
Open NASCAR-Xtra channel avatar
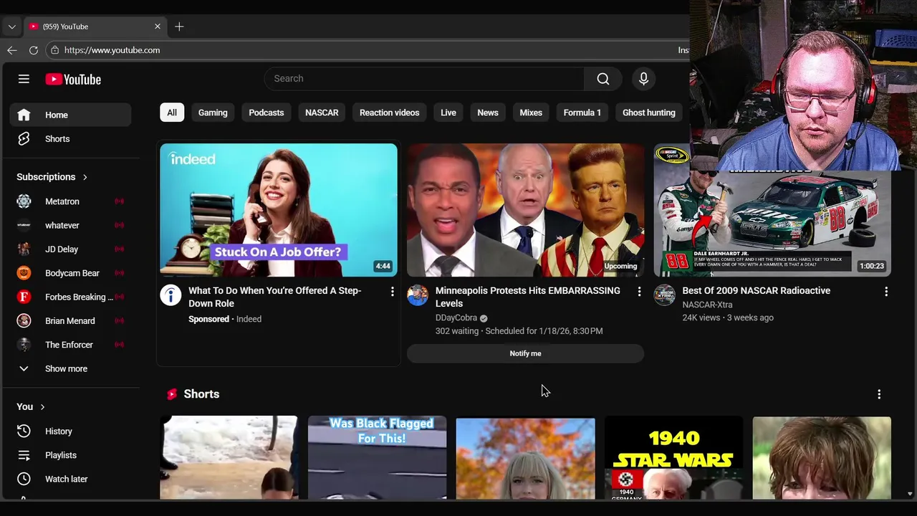[x=664, y=295]
